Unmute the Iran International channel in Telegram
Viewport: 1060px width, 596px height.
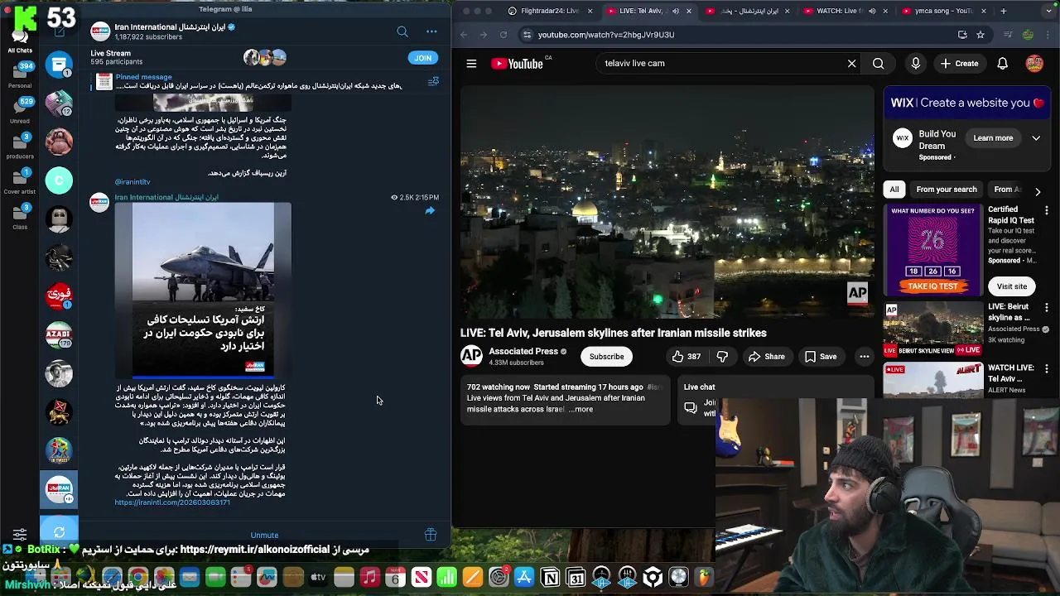tap(264, 535)
